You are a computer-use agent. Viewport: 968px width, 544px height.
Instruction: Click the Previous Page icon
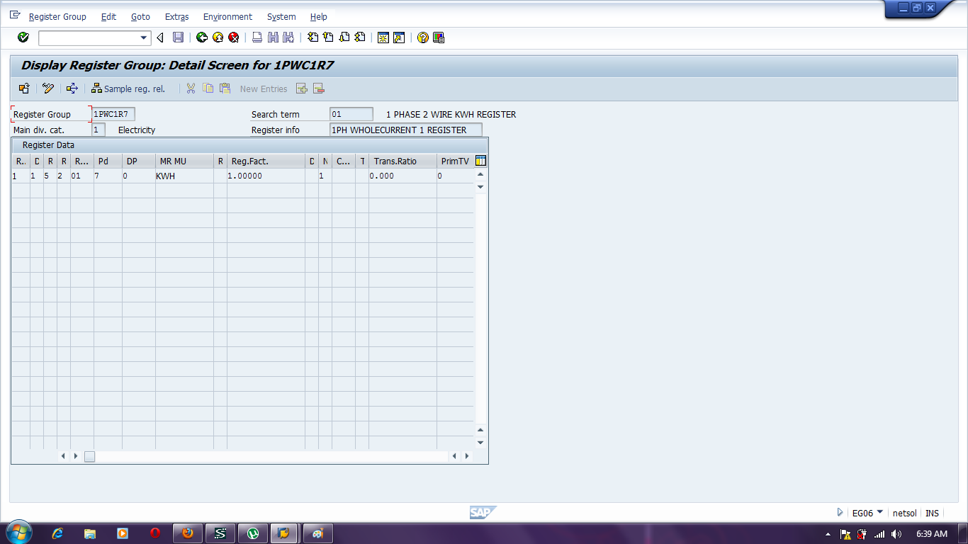click(x=328, y=38)
